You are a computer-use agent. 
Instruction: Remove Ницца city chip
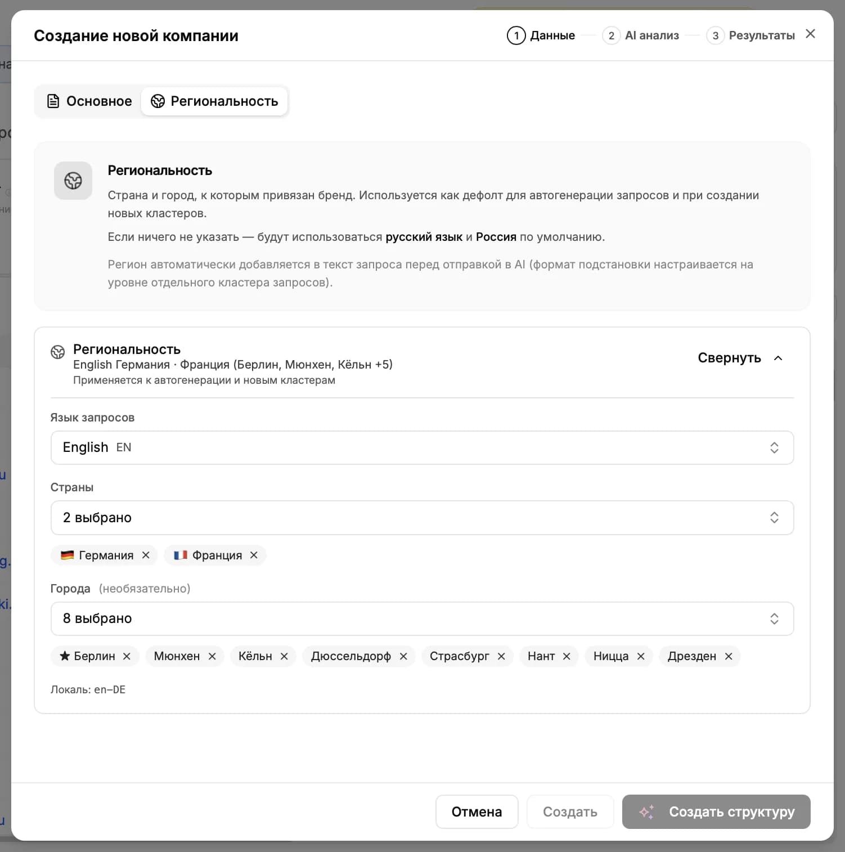tap(641, 656)
